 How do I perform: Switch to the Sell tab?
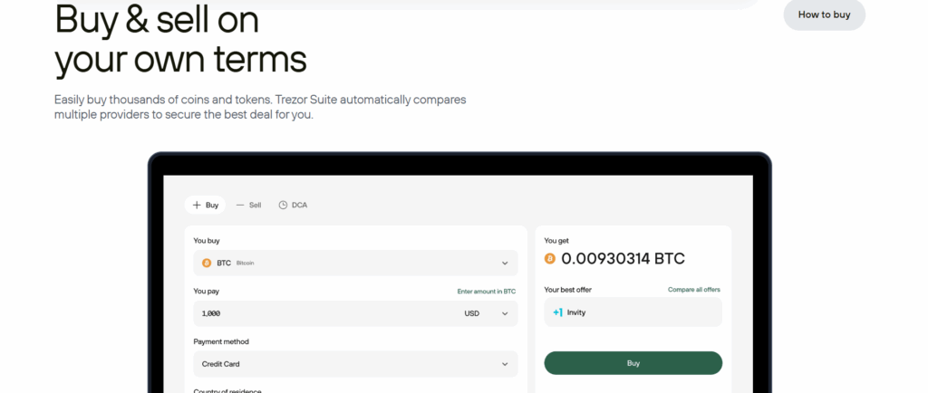click(248, 205)
